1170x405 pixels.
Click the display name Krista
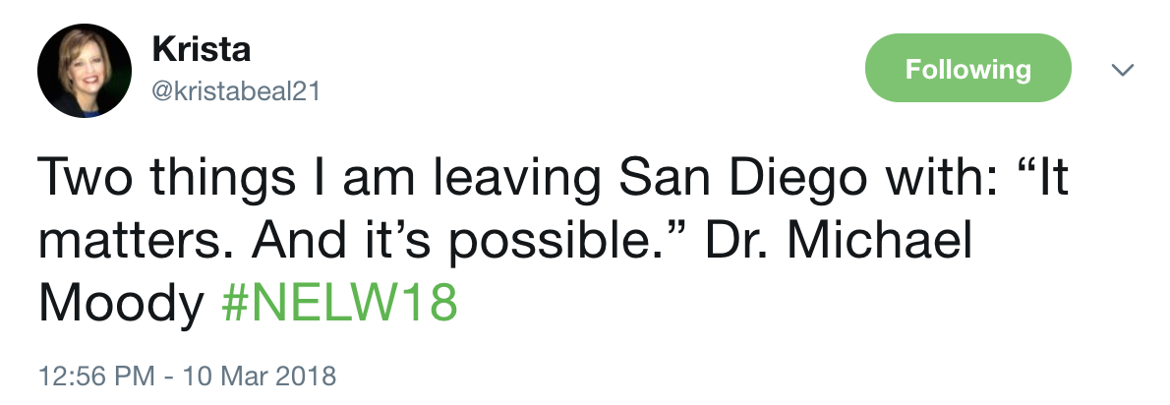coord(201,50)
